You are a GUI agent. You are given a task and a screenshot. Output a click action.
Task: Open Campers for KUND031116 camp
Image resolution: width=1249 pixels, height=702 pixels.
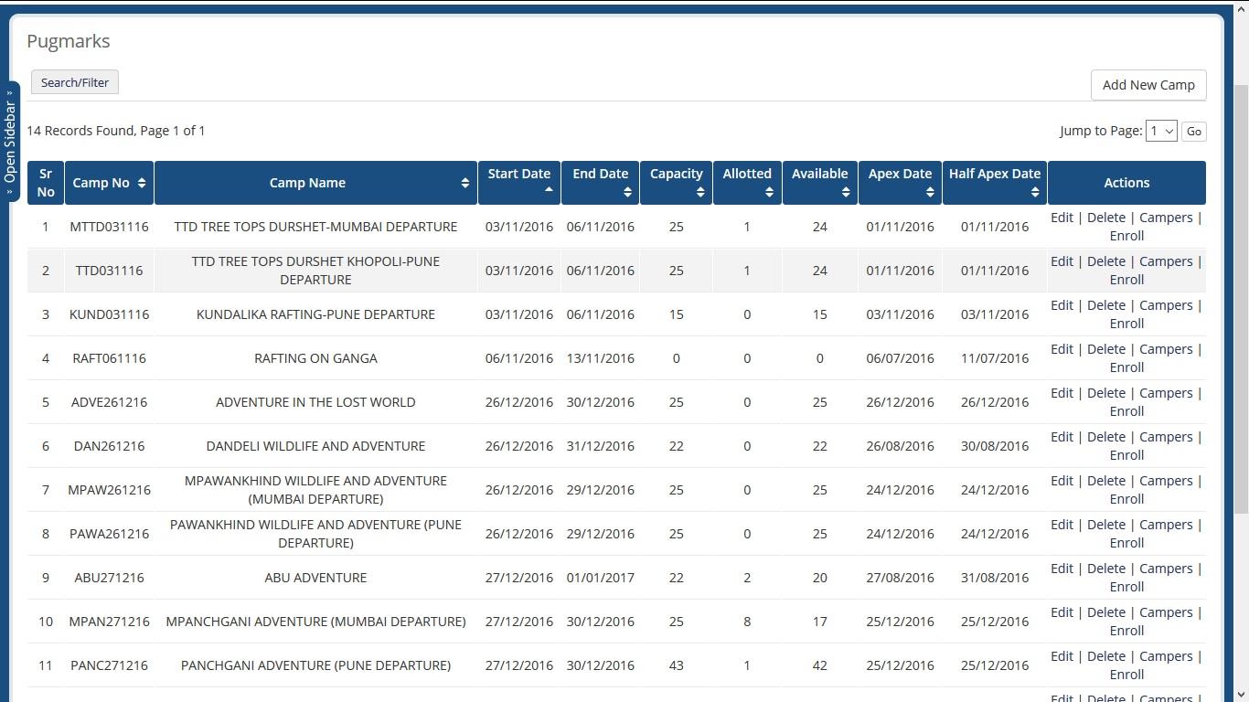(x=1166, y=305)
